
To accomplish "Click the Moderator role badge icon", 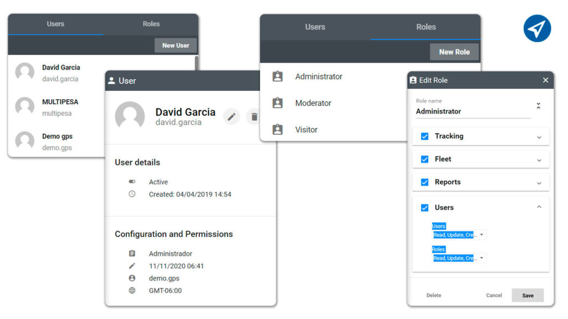I will pos(277,103).
